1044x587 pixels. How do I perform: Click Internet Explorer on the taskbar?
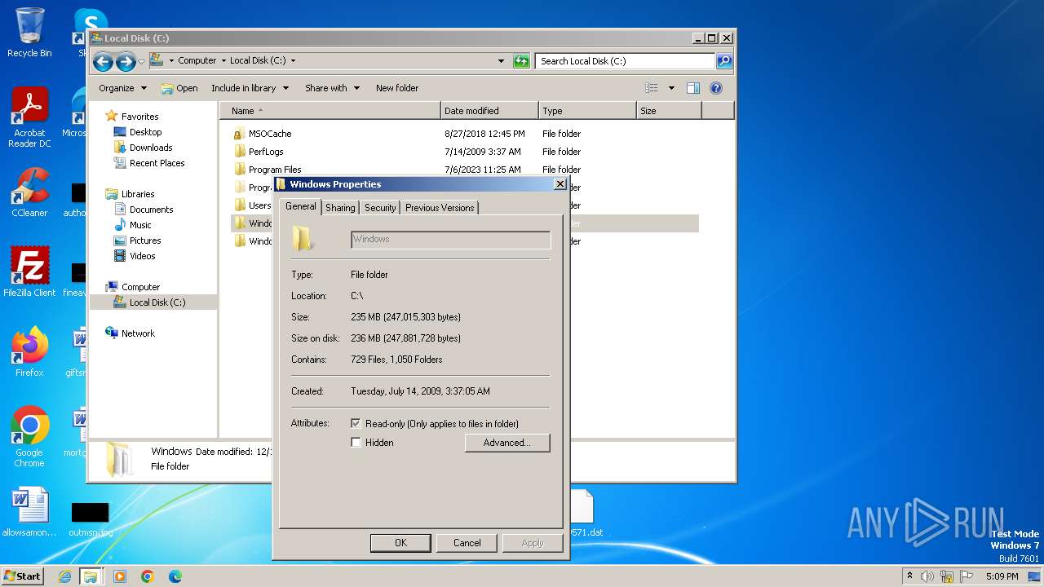[x=64, y=576]
